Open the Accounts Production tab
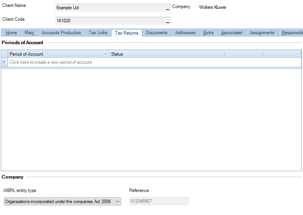 62,33
